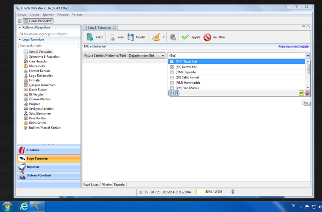Click the dropdown list scrollbar down arrow
This screenshot has height=212, width=322.
tap(308, 88)
